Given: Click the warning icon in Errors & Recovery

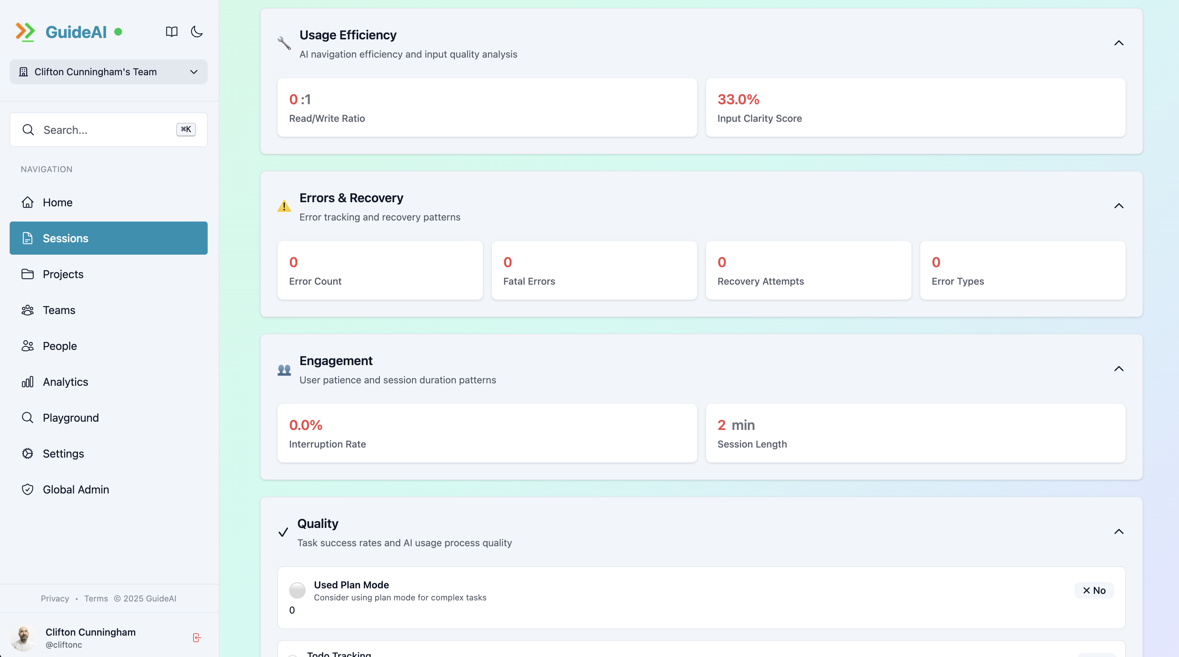Looking at the screenshot, I should point(284,206).
